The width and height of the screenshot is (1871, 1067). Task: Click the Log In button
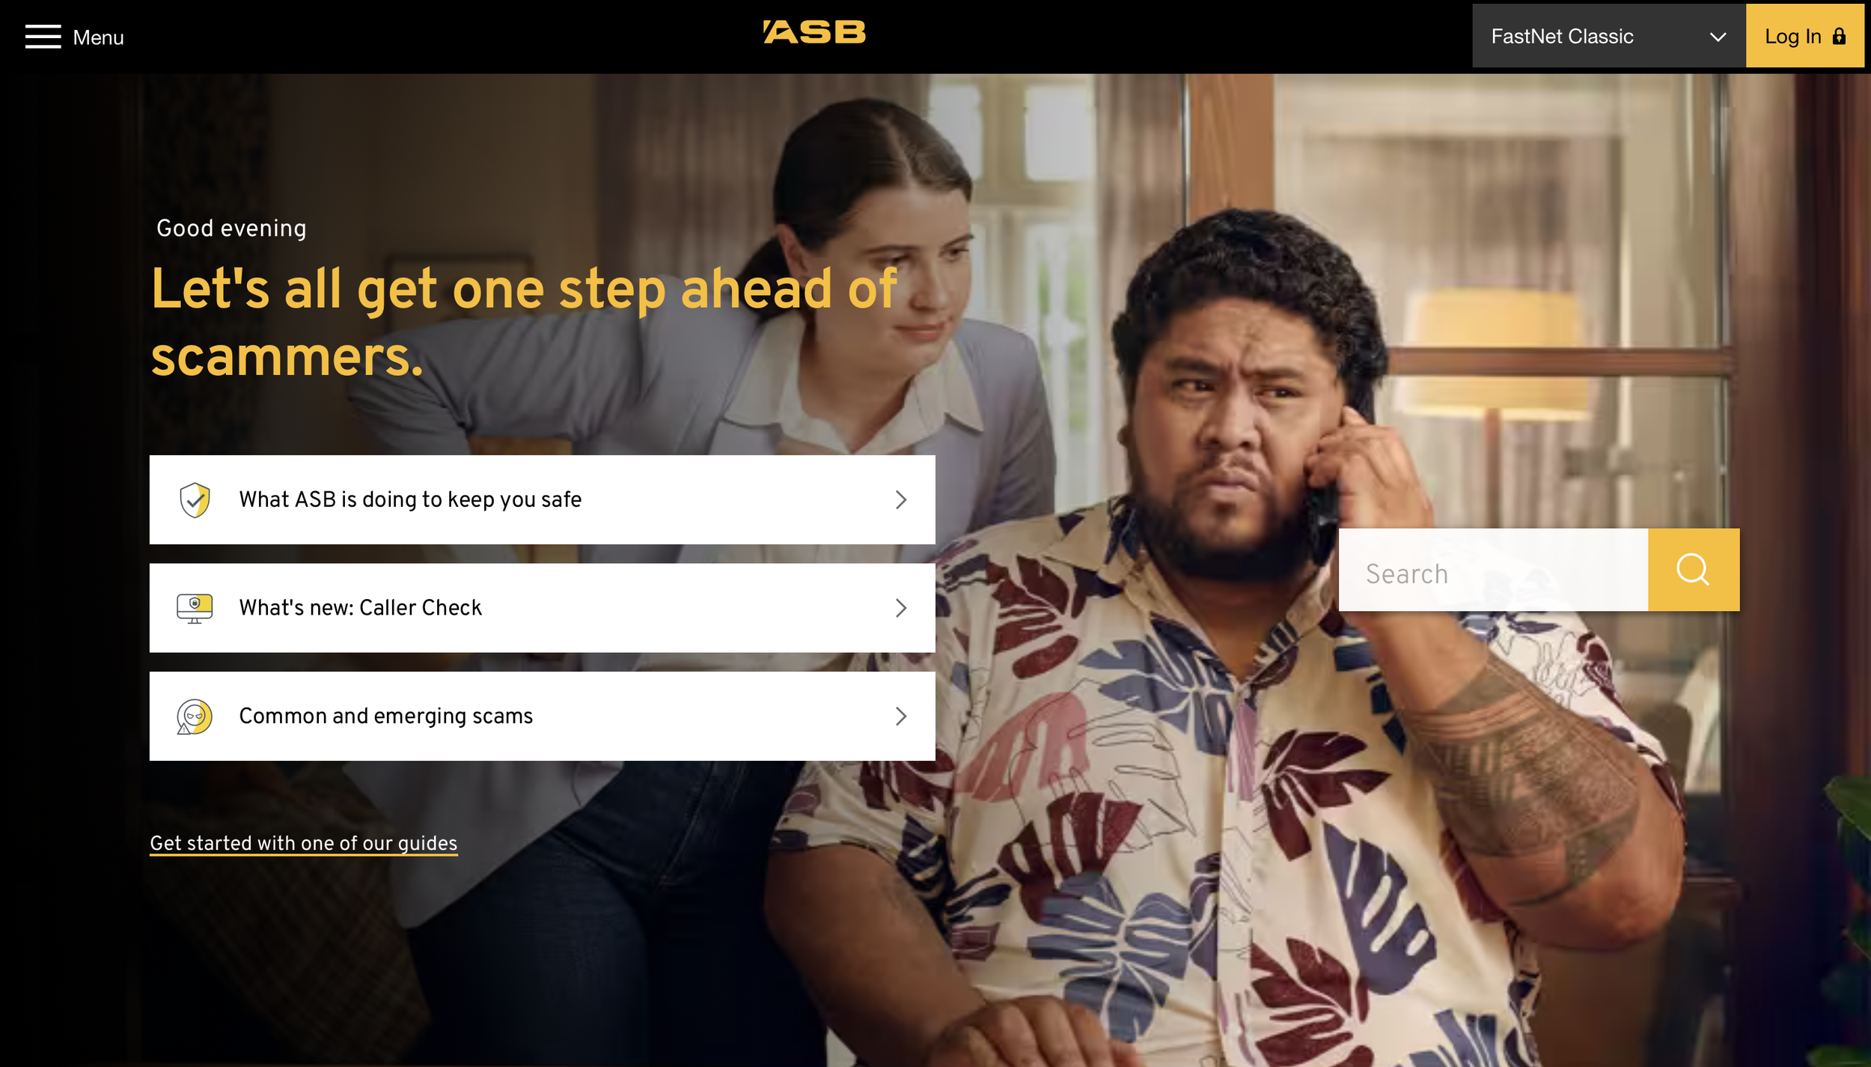pyautogui.click(x=1804, y=36)
